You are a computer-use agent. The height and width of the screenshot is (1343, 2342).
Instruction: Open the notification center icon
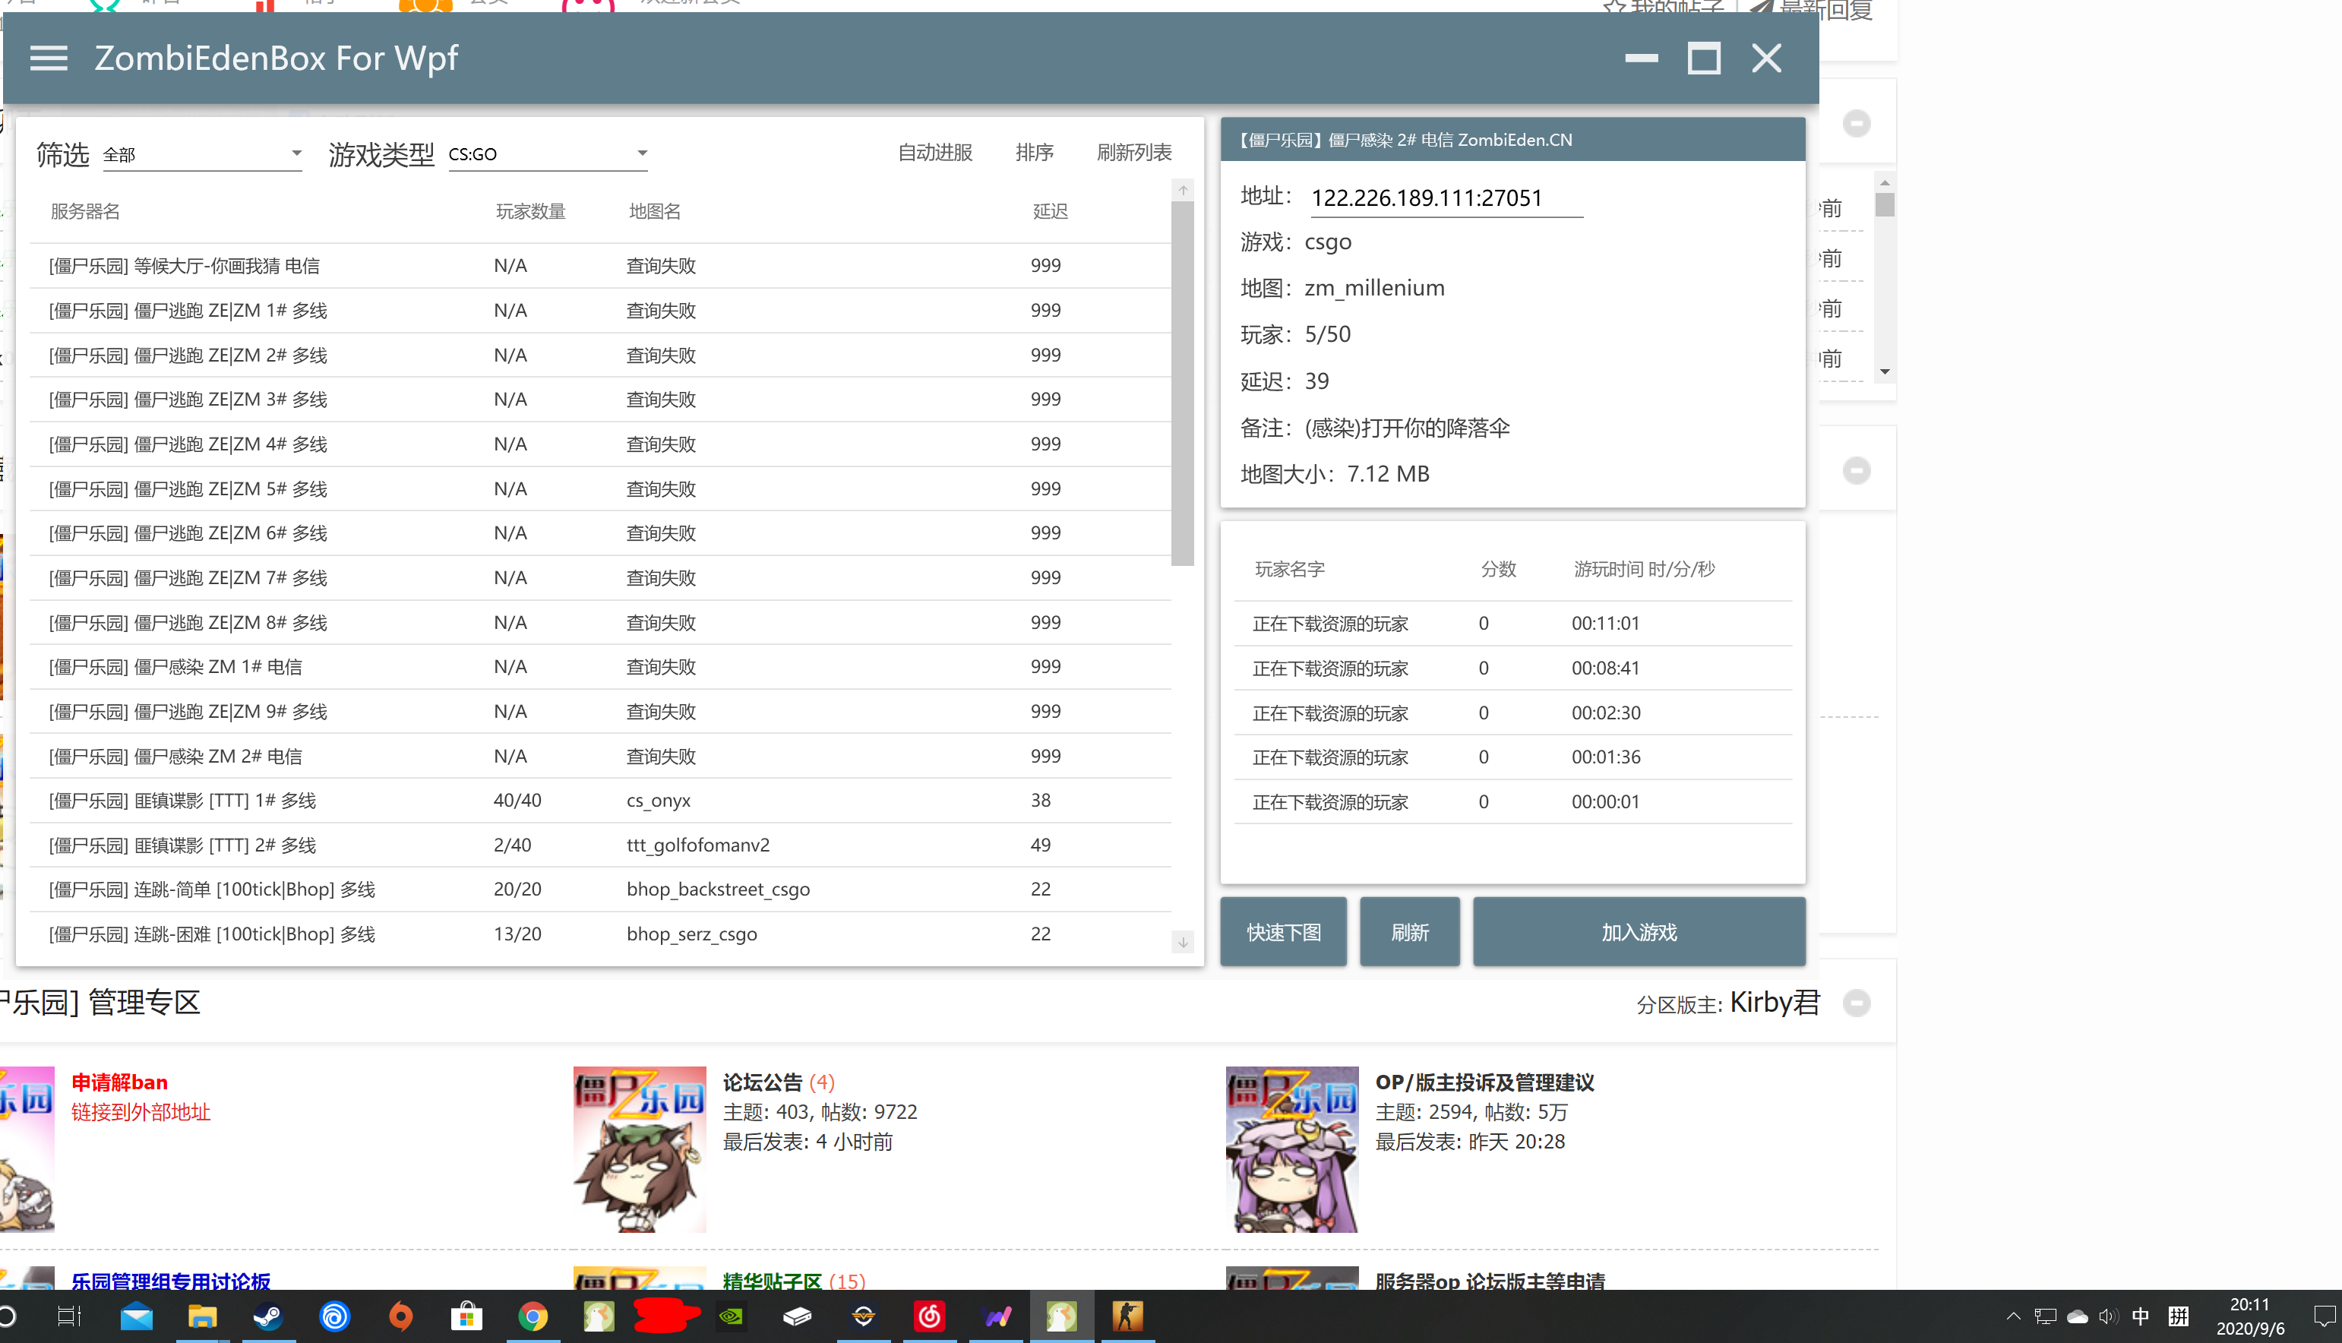coord(2324,1316)
